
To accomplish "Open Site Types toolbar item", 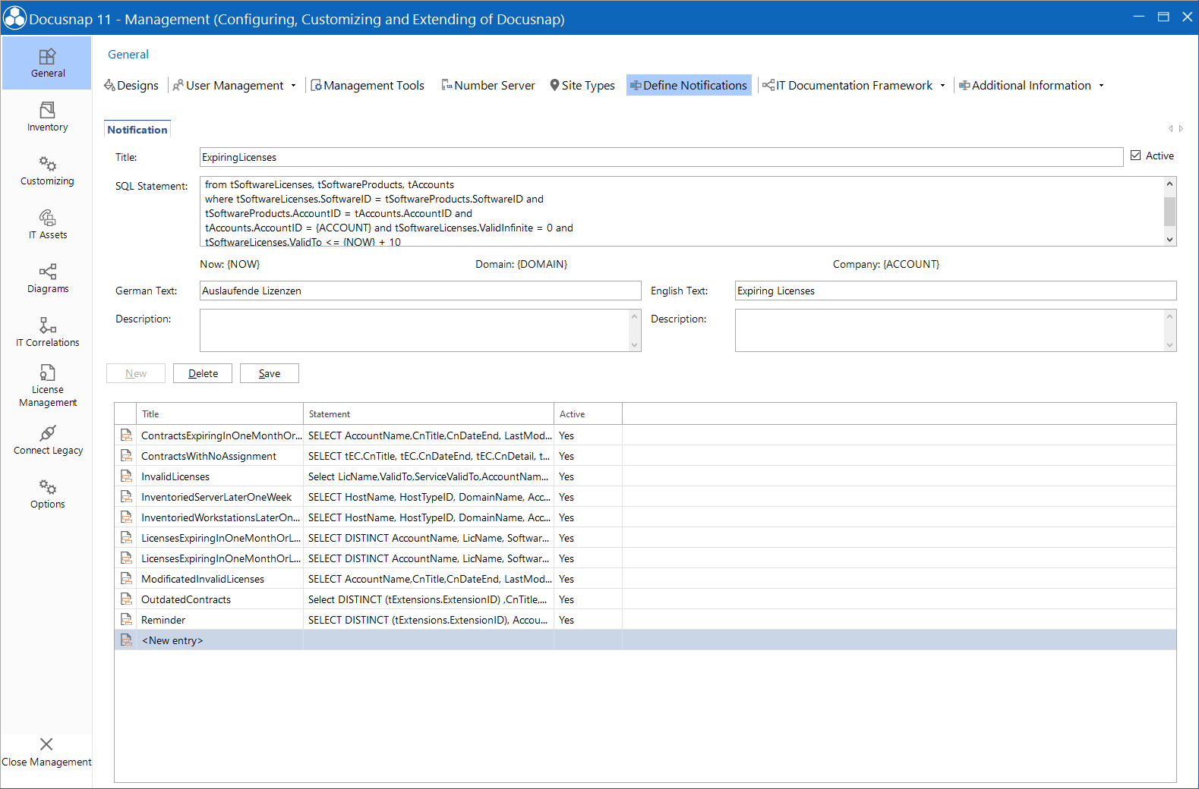I will (x=582, y=85).
